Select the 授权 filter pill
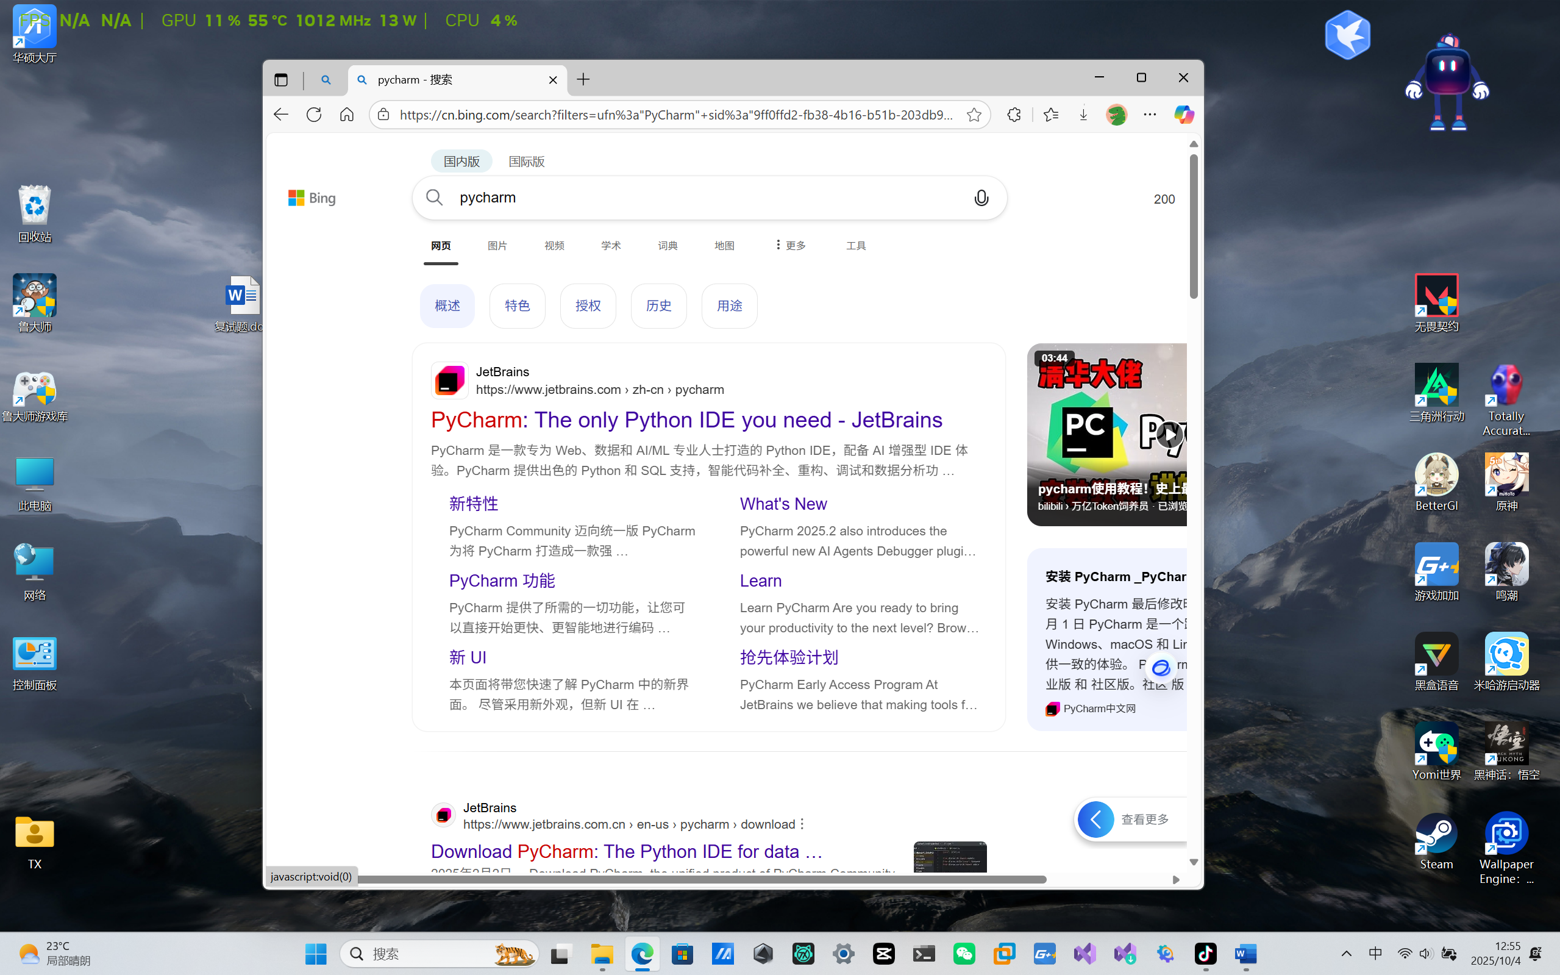This screenshot has width=1560, height=975. click(587, 305)
